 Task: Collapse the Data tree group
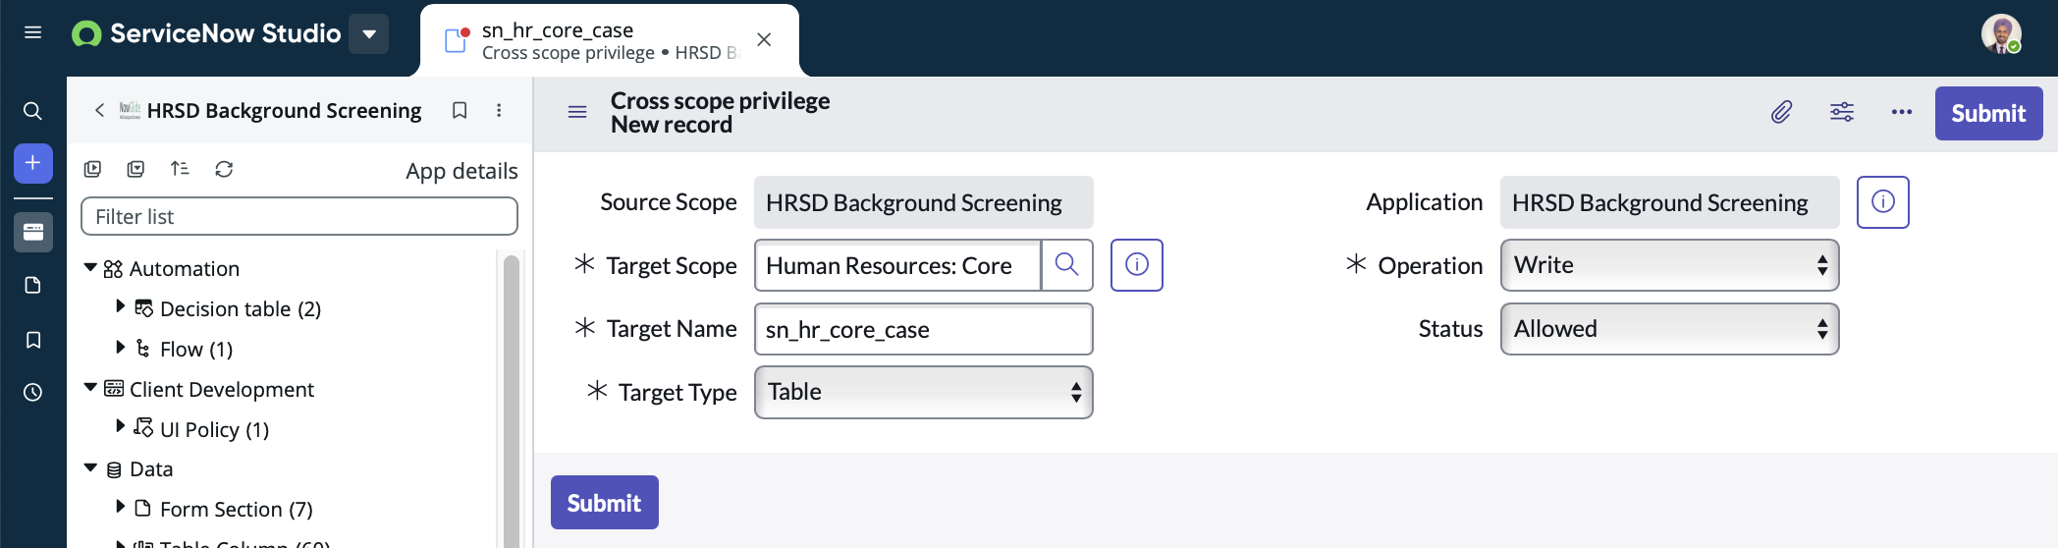(x=90, y=468)
